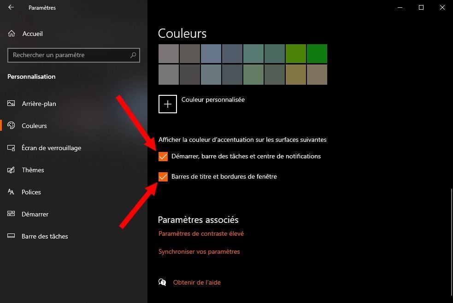Pick the first warm gray swatch, top row
The height and width of the screenshot is (303, 453).
[169, 54]
